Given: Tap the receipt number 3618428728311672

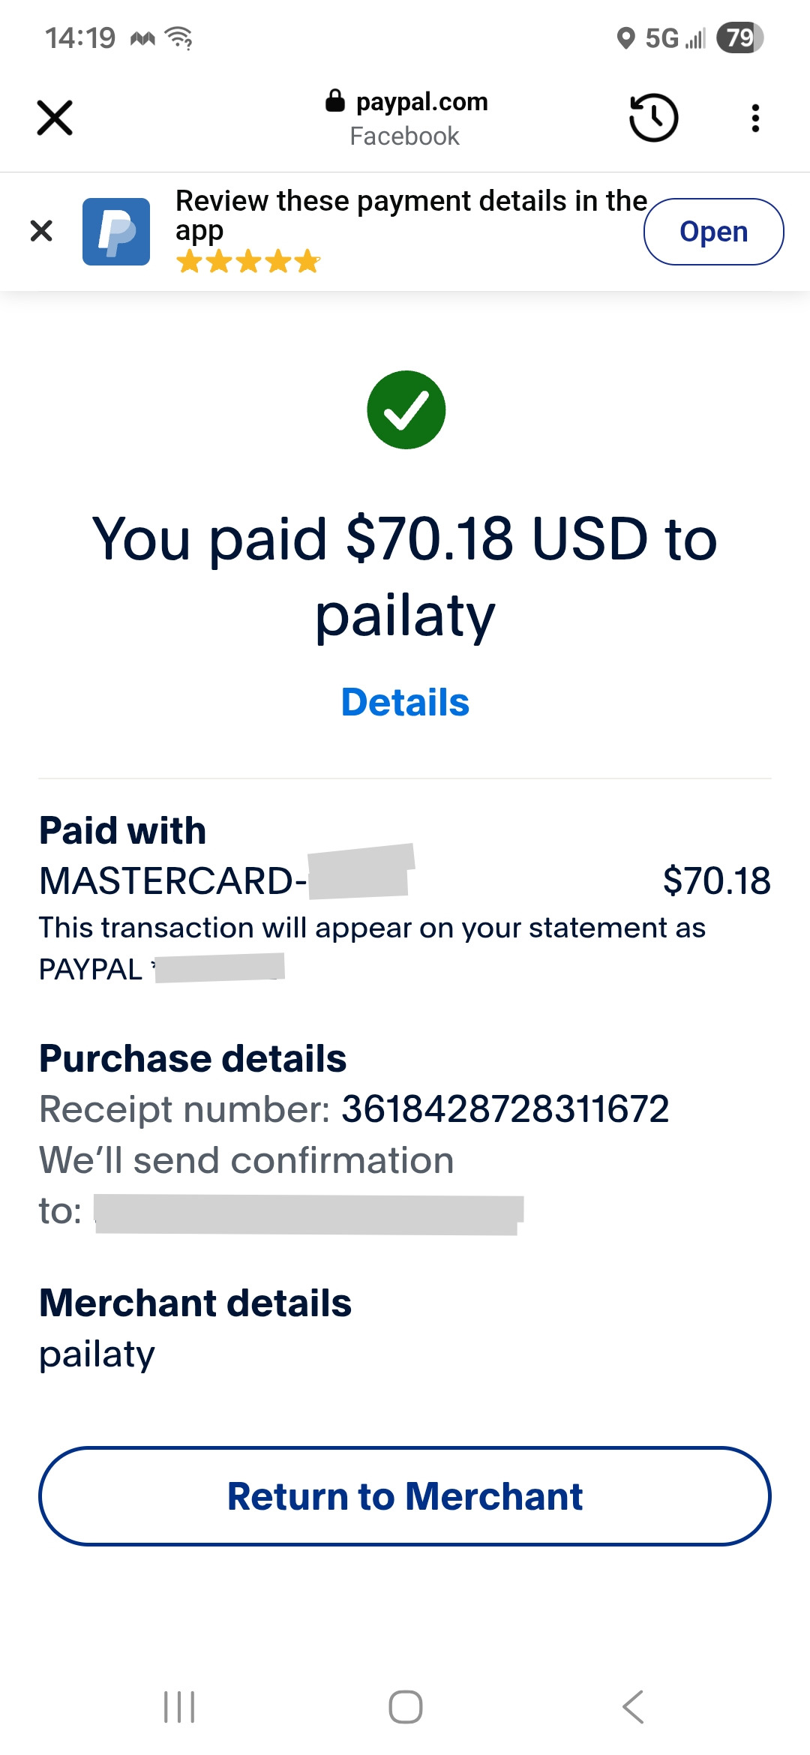Looking at the screenshot, I should point(505,1109).
